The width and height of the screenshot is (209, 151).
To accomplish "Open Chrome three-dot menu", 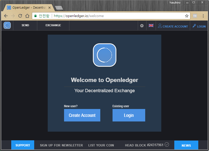I will (x=203, y=16).
